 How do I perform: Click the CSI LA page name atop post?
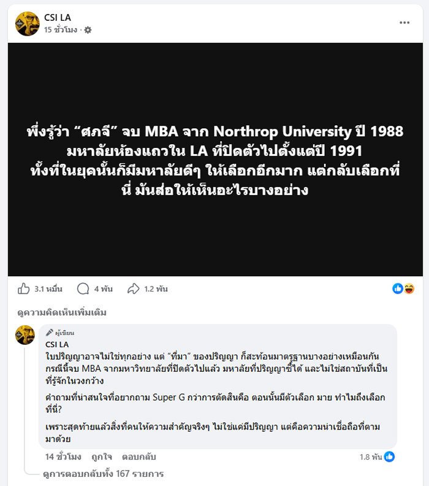click(58, 17)
